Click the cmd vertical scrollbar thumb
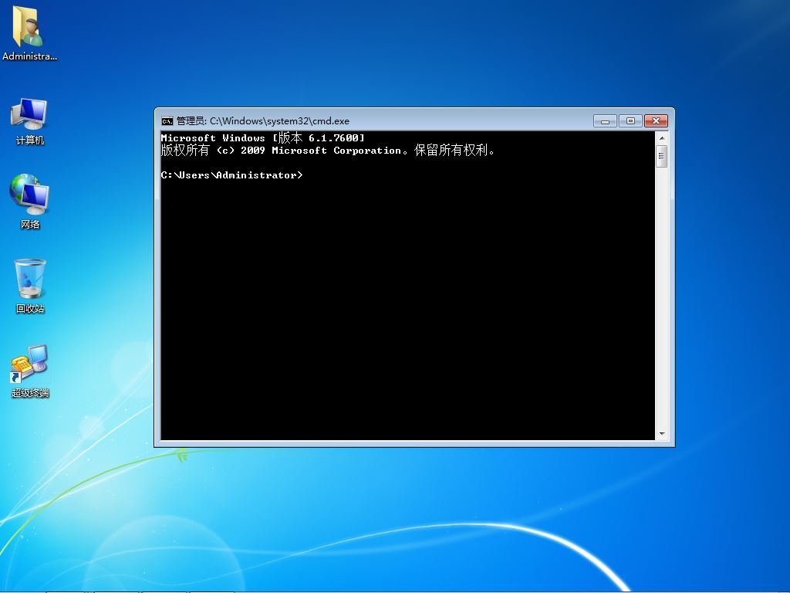Image resolution: width=790 pixels, height=593 pixels. pyautogui.click(x=662, y=156)
